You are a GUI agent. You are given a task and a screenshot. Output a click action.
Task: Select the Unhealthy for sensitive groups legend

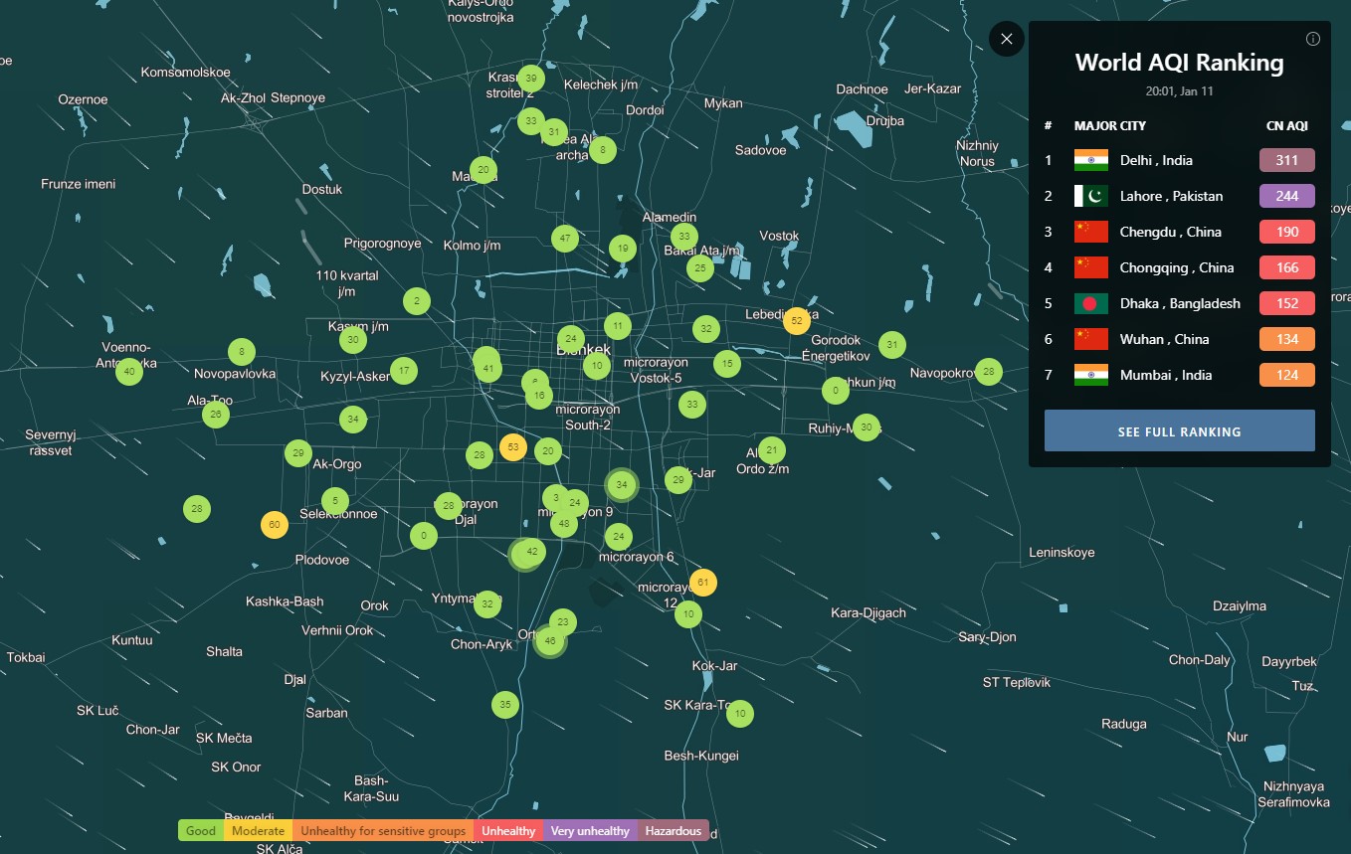383,831
